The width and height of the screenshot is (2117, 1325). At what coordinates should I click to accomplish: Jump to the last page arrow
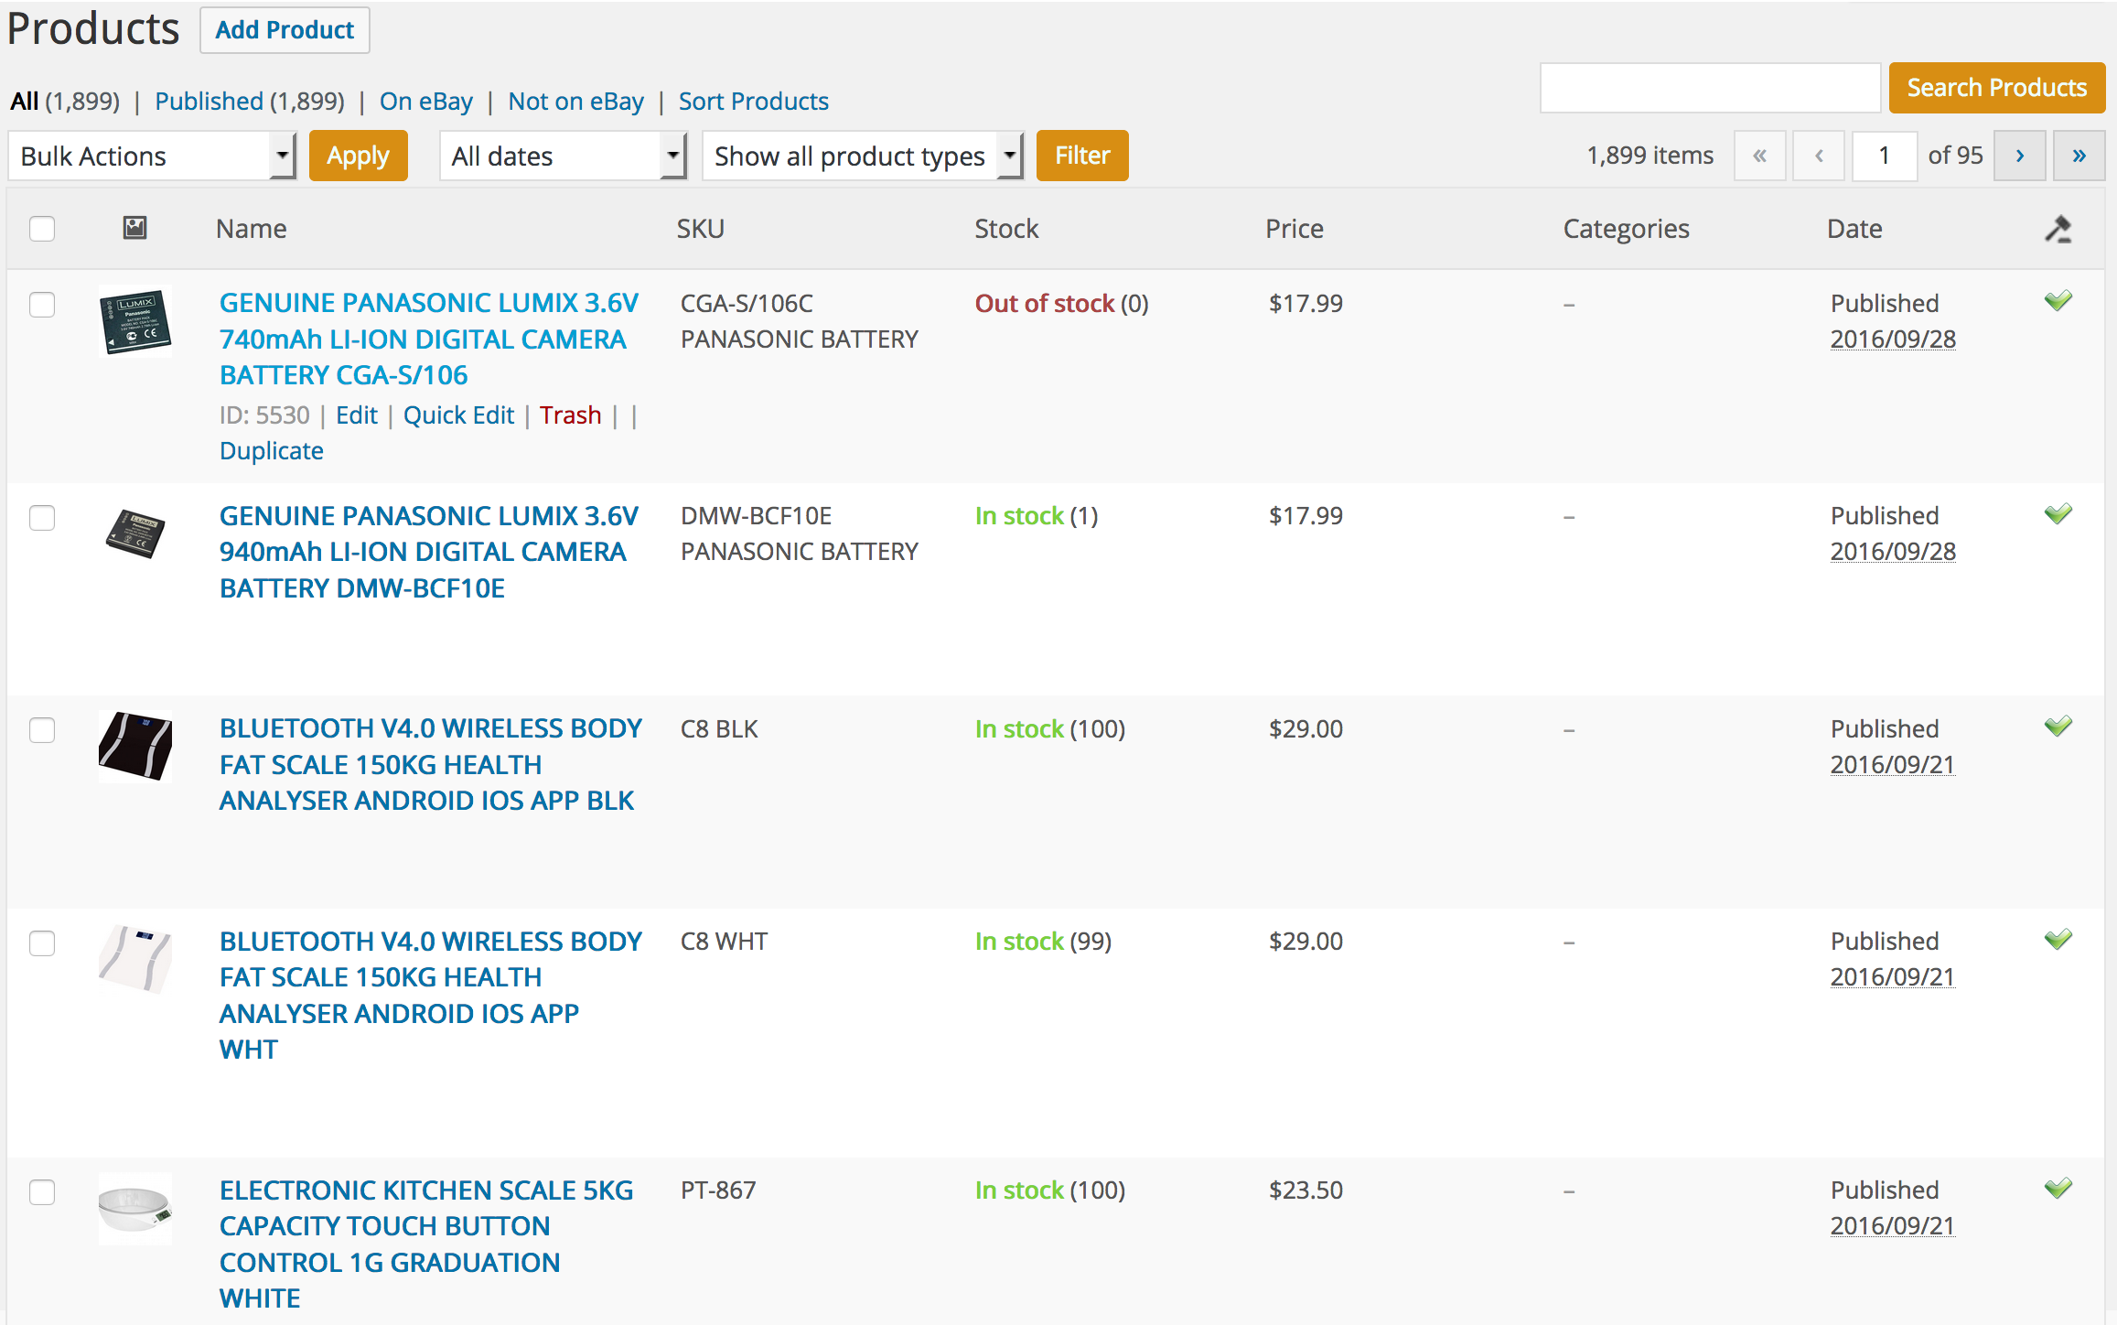[2079, 156]
